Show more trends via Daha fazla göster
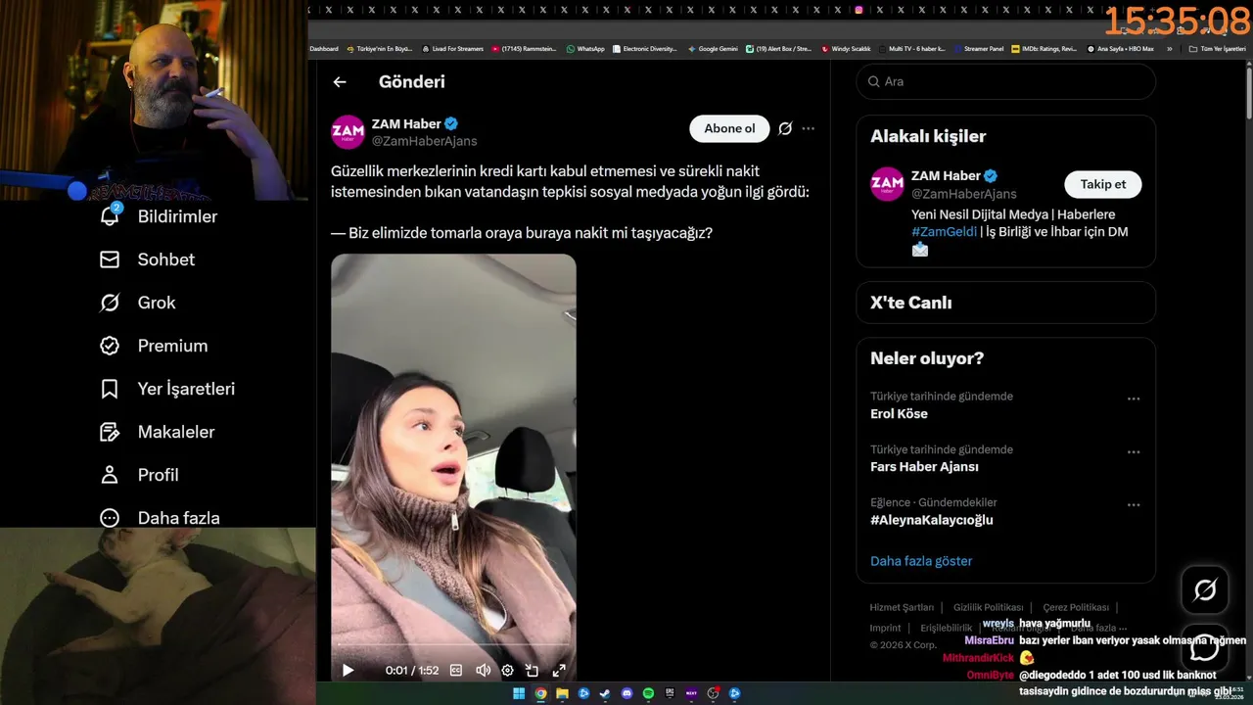This screenshot has height=705, width=1253. [921, 561]
